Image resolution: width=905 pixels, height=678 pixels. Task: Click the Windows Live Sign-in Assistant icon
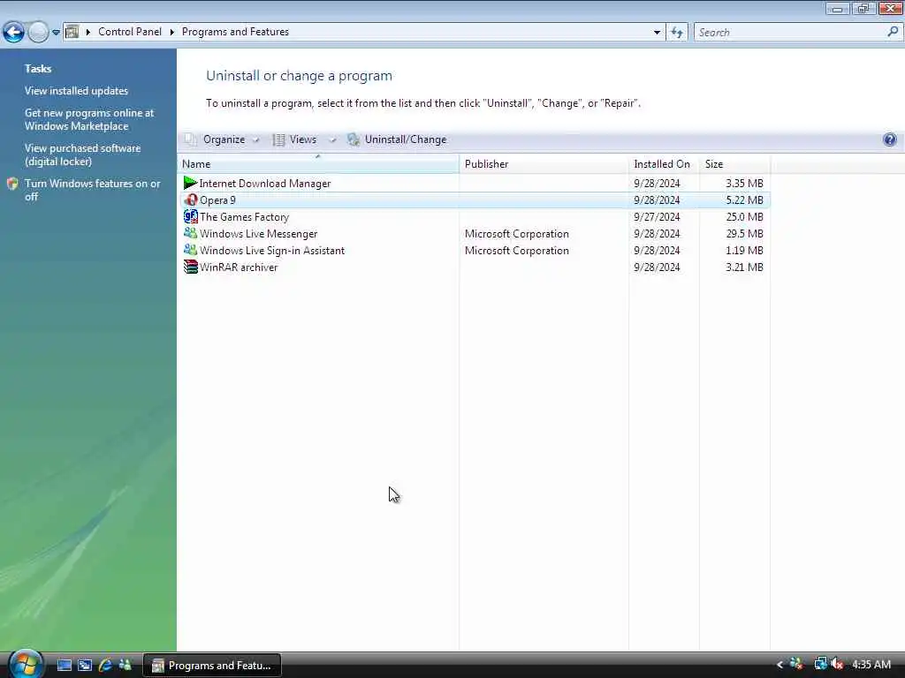coord(191,250)
